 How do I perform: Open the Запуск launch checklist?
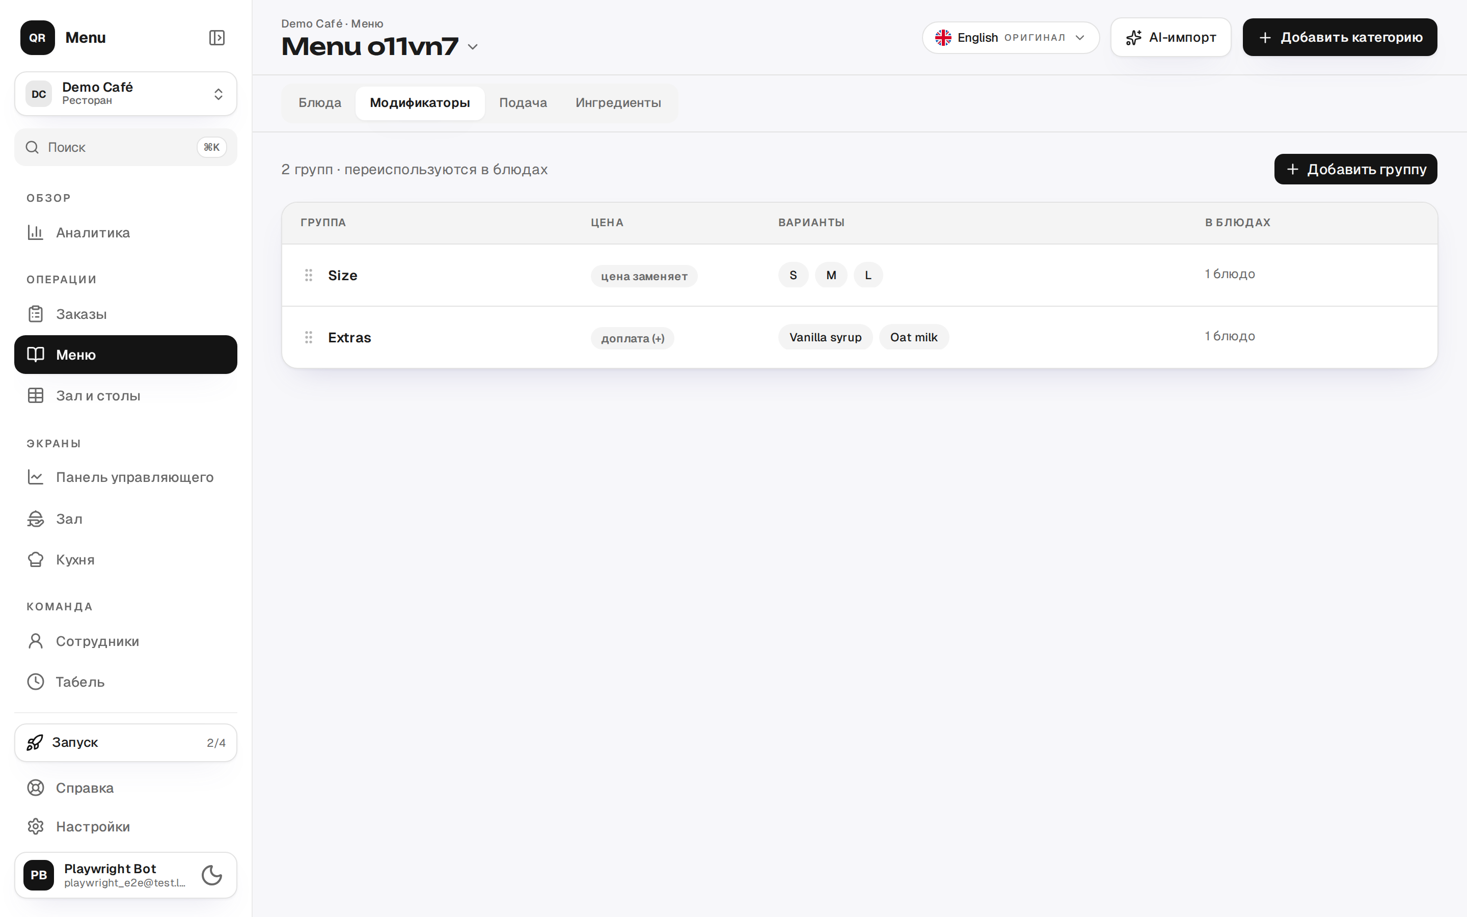click(x=125, y=742)
